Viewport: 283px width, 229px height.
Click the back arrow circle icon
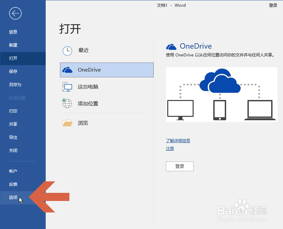pyautogui.click(x=15, y=13)
